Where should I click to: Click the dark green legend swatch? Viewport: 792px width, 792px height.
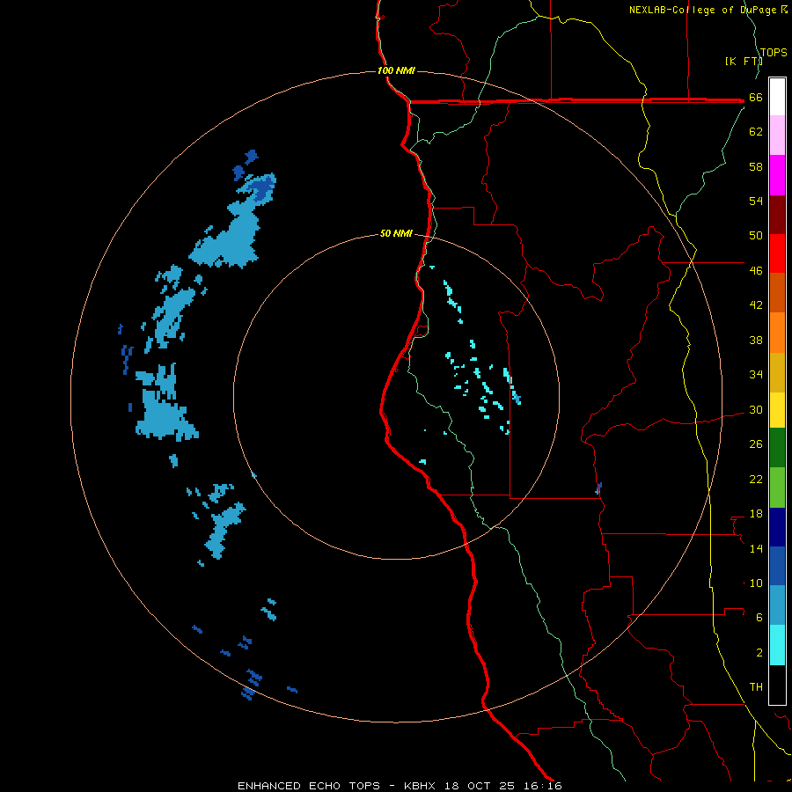pyautogui.click(x=777, y=448)
